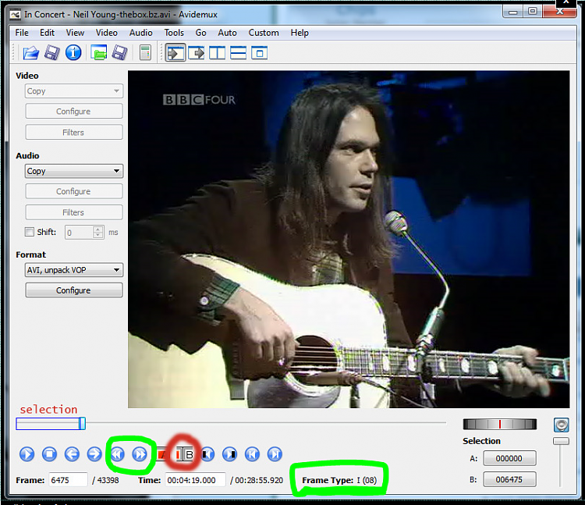Screen dimensions: 585x505
Task: Open the Format AVI unpack VOP dropdown
Action: point(74,270)
